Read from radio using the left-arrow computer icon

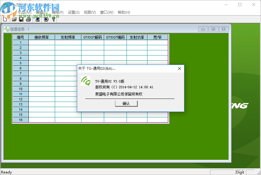(38, 19)
